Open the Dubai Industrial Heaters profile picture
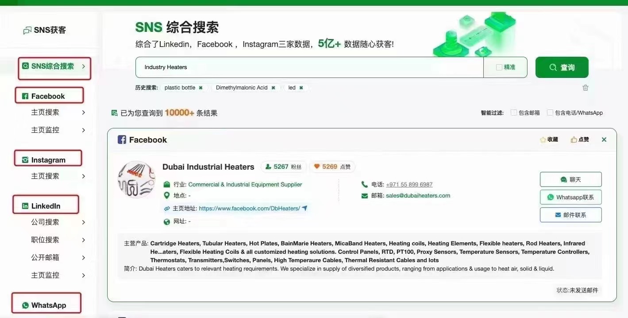Image resolution: width=628 pixels, height=318 pixels. tap(136, 179)
